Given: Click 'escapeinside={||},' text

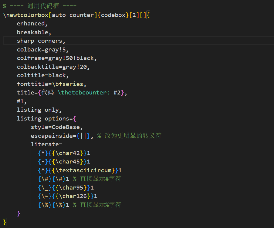Looking at the screenshot, I should [x=62, y=136].
